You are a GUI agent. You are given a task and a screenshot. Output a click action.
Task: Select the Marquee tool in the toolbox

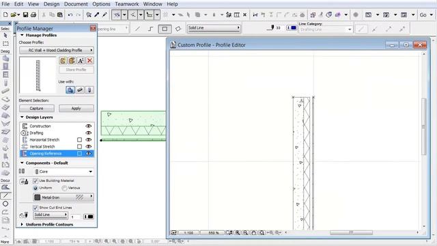pyautogui.click(x=5, y=44)
